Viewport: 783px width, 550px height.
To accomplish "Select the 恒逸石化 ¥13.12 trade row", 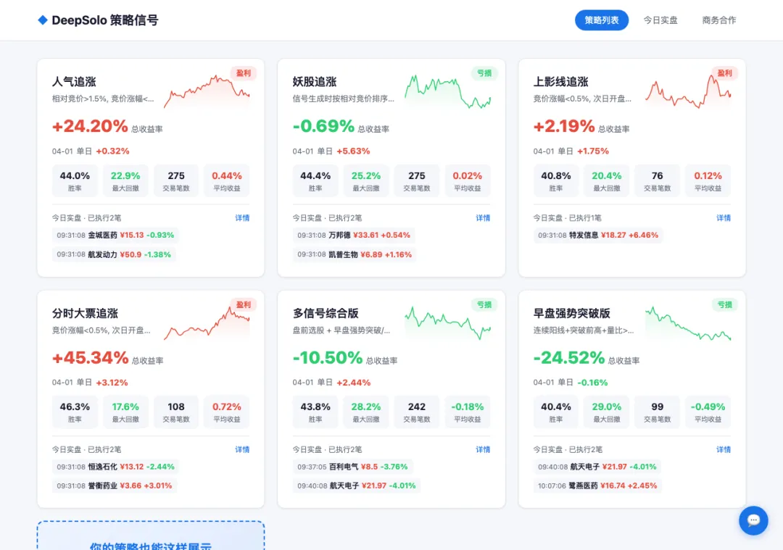I will pos(115,467).
